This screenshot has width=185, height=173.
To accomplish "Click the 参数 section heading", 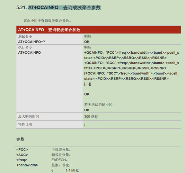I will point(20,139).
